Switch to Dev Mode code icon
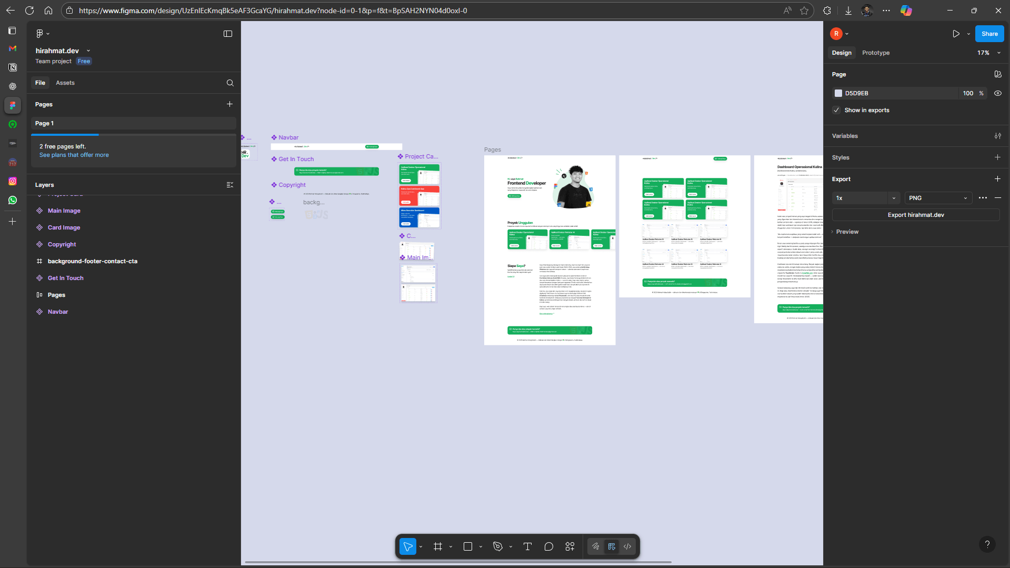1010x568 pixels. click(627, 546)
